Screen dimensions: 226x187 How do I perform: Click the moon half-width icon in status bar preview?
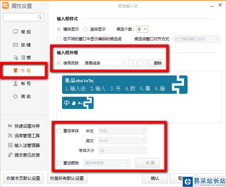pyautogui.click(x=74, y=103)
